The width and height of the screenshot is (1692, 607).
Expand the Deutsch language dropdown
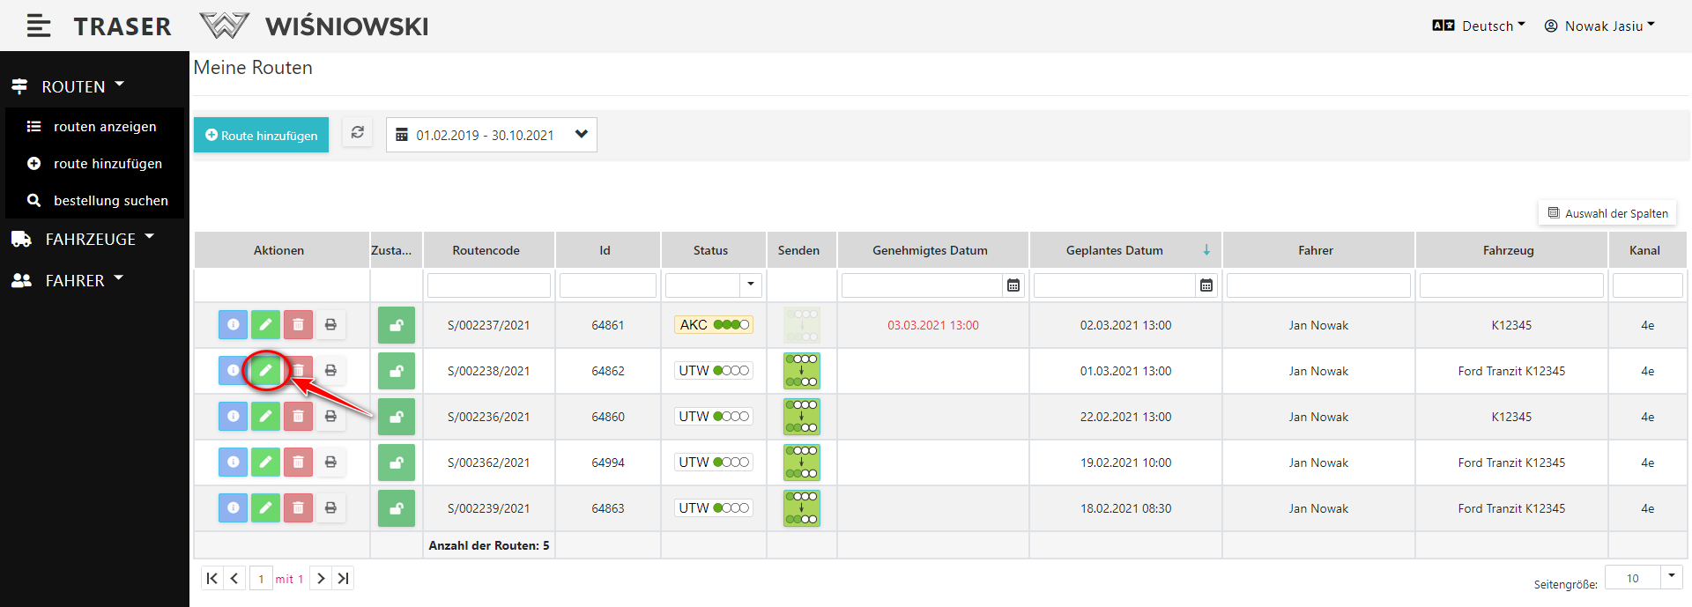1479,26
